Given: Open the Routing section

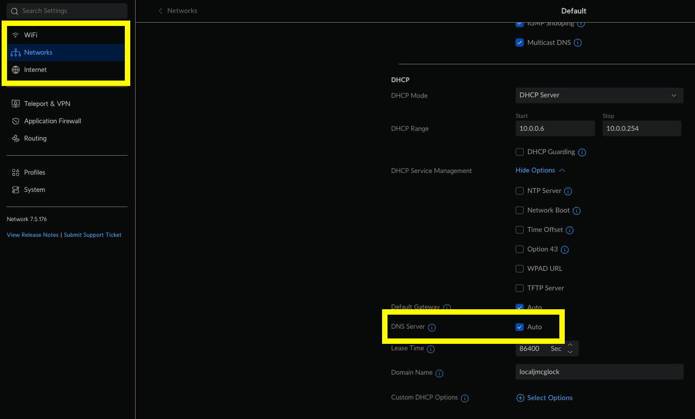Looking at the screenshot, I should pos(35,138).
